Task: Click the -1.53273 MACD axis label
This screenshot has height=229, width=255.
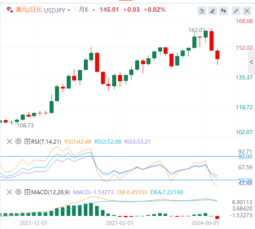Action: click(241, 215)
